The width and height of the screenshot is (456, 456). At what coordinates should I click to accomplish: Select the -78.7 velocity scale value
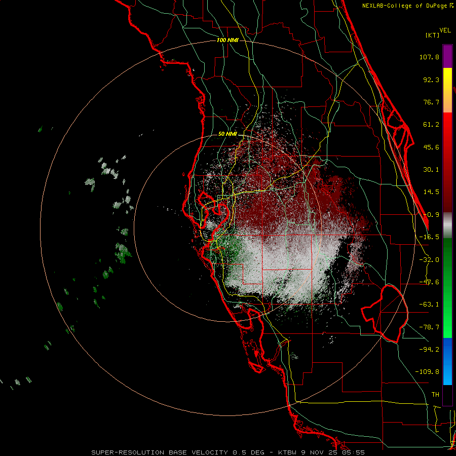click(429, 327)
